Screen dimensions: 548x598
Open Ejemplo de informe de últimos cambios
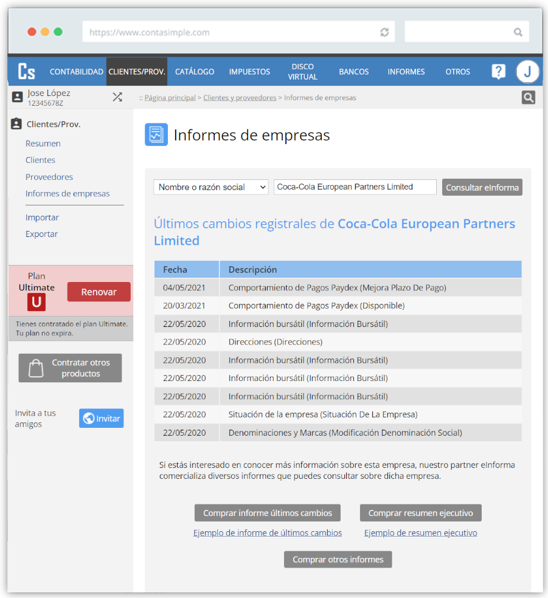click(268, 533)
